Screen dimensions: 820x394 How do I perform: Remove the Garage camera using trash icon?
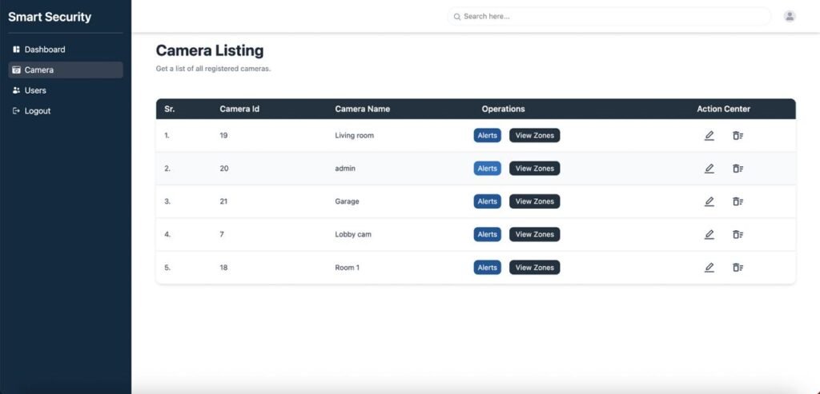coord(738,201)
